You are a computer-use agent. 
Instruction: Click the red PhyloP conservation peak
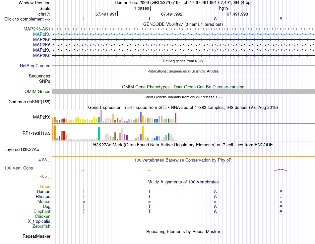click(281, 170)
